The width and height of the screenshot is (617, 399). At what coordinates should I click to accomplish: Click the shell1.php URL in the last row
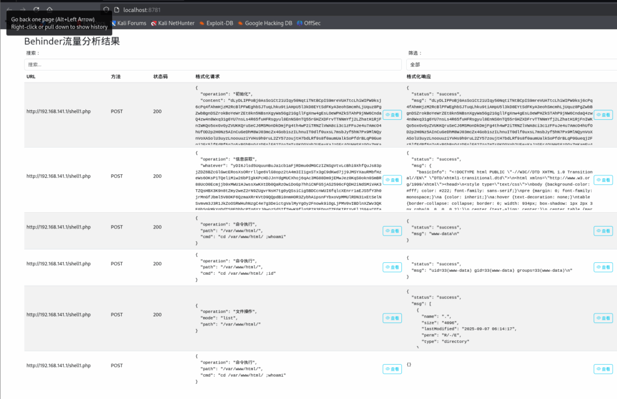pyautogui.click(x=58, y=366)
